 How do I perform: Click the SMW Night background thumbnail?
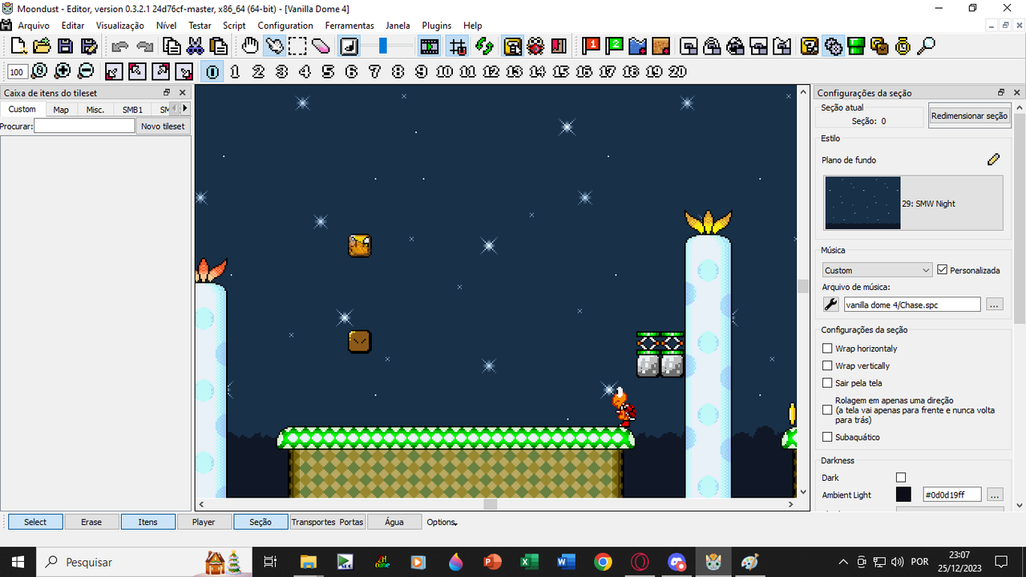(x=862, y=203)
